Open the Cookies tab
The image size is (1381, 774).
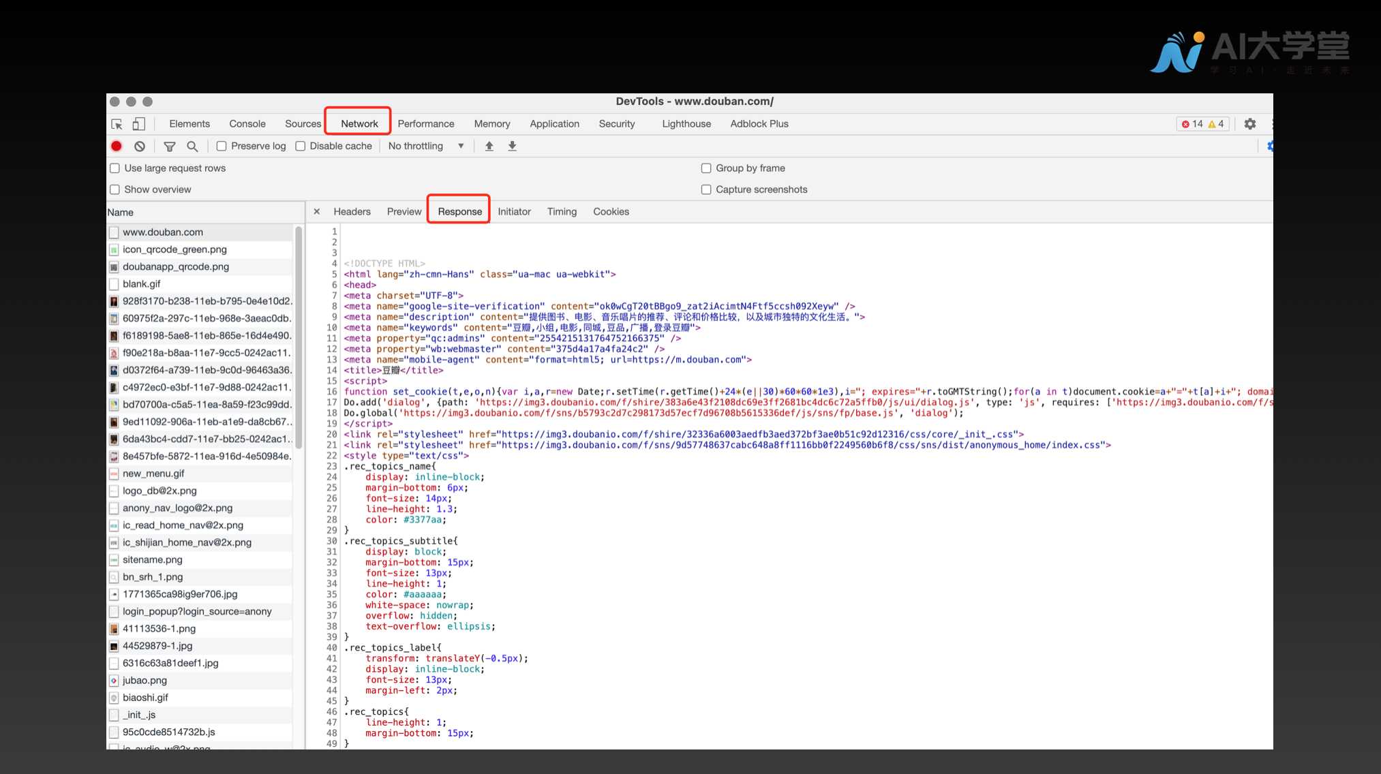(611, 212)
